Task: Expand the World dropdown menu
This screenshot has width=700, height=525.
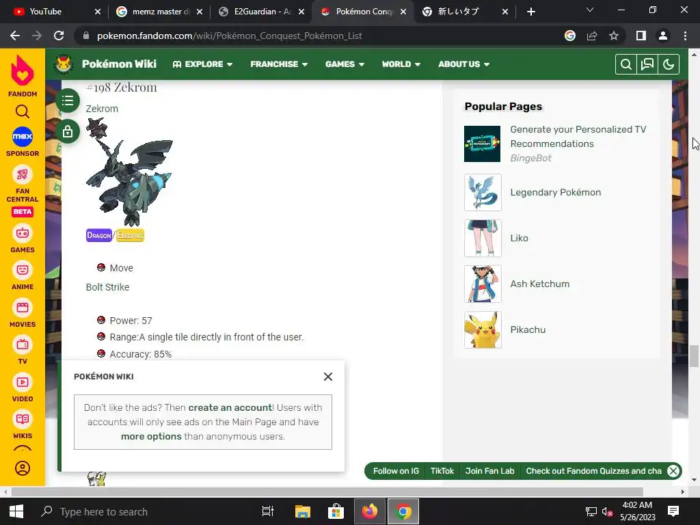Action: point(401,64)
